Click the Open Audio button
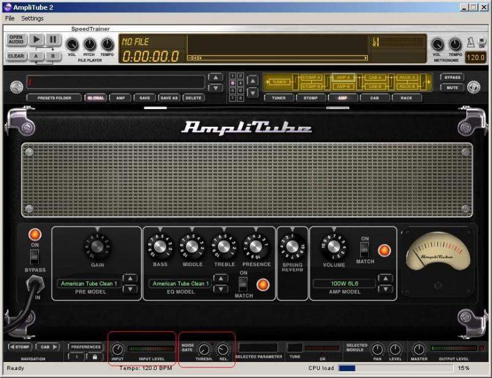This screenshot has width=492, height=378. click(16, 40)
